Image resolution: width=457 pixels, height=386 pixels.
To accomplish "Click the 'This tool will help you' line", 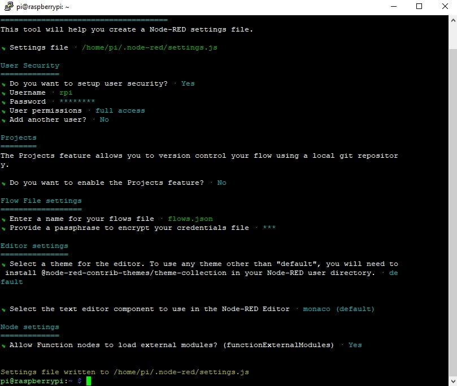I will 127,29.
